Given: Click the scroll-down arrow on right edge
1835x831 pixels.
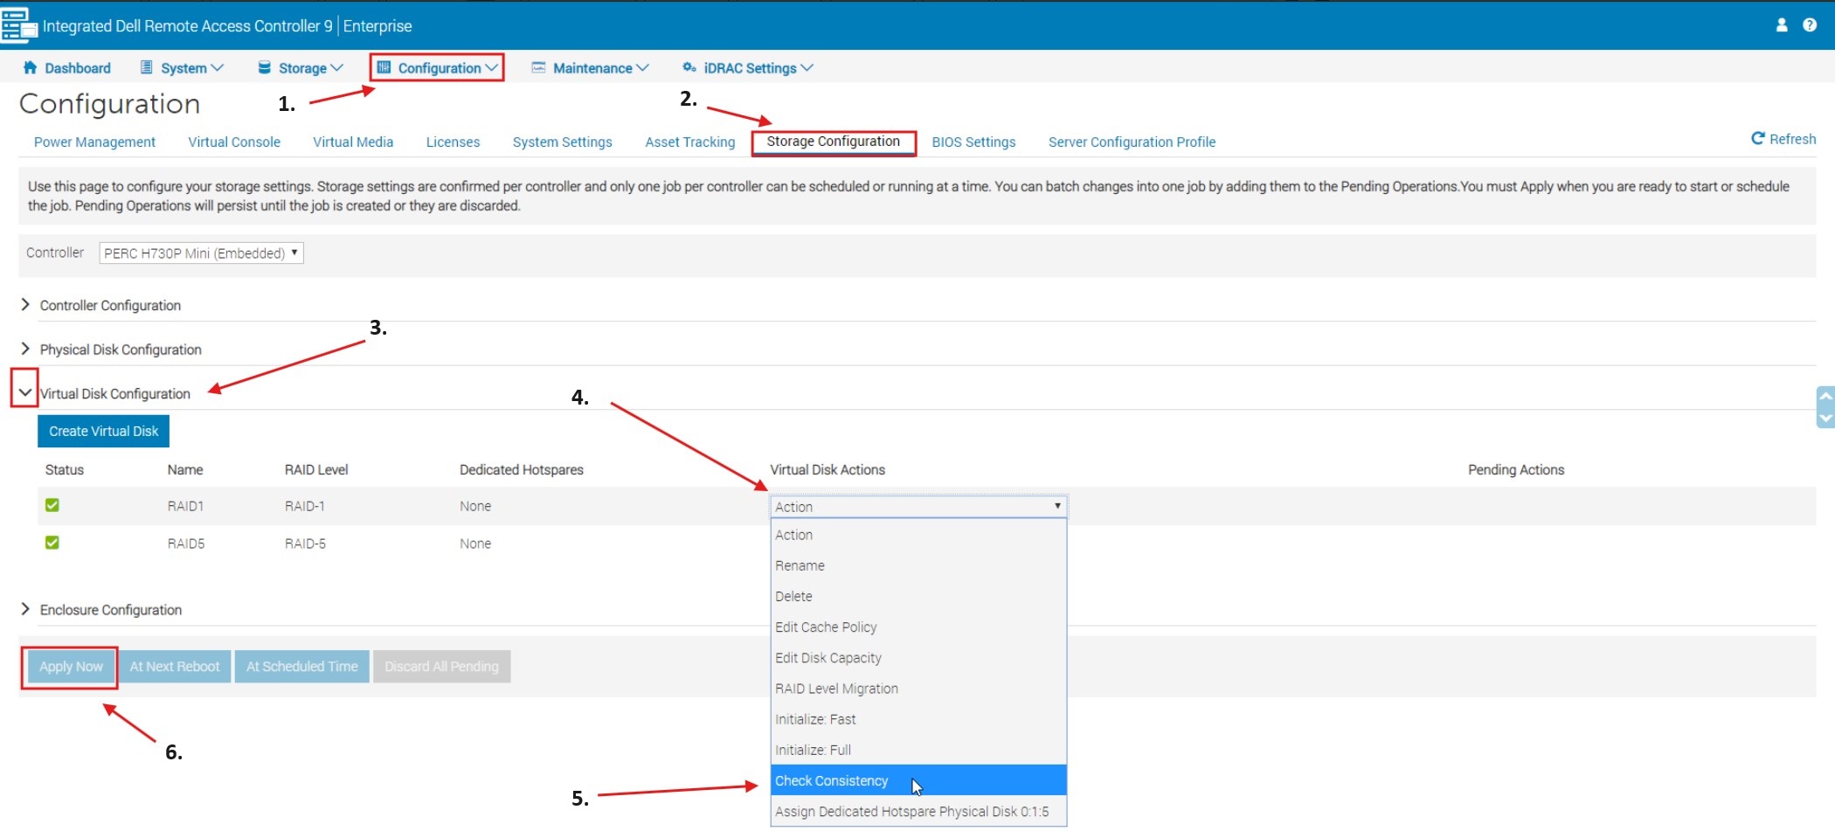Looking at the screenshot, I should click(1825, 418).
